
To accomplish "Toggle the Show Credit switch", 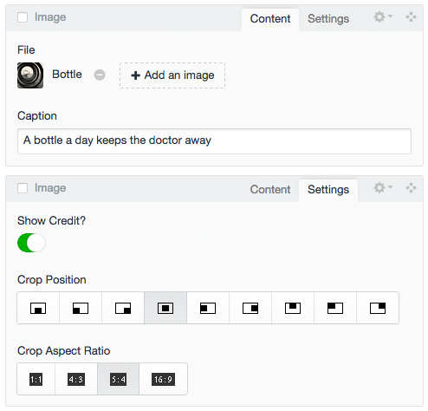I will tap(31, 243).
